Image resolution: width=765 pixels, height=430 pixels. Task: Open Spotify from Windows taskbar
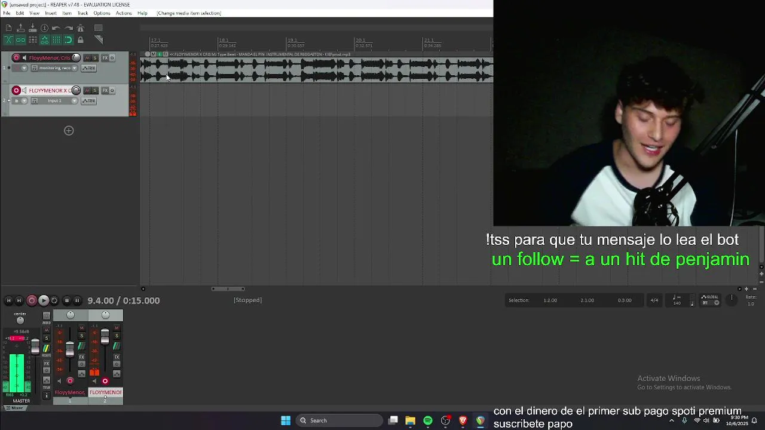point(428,420)
